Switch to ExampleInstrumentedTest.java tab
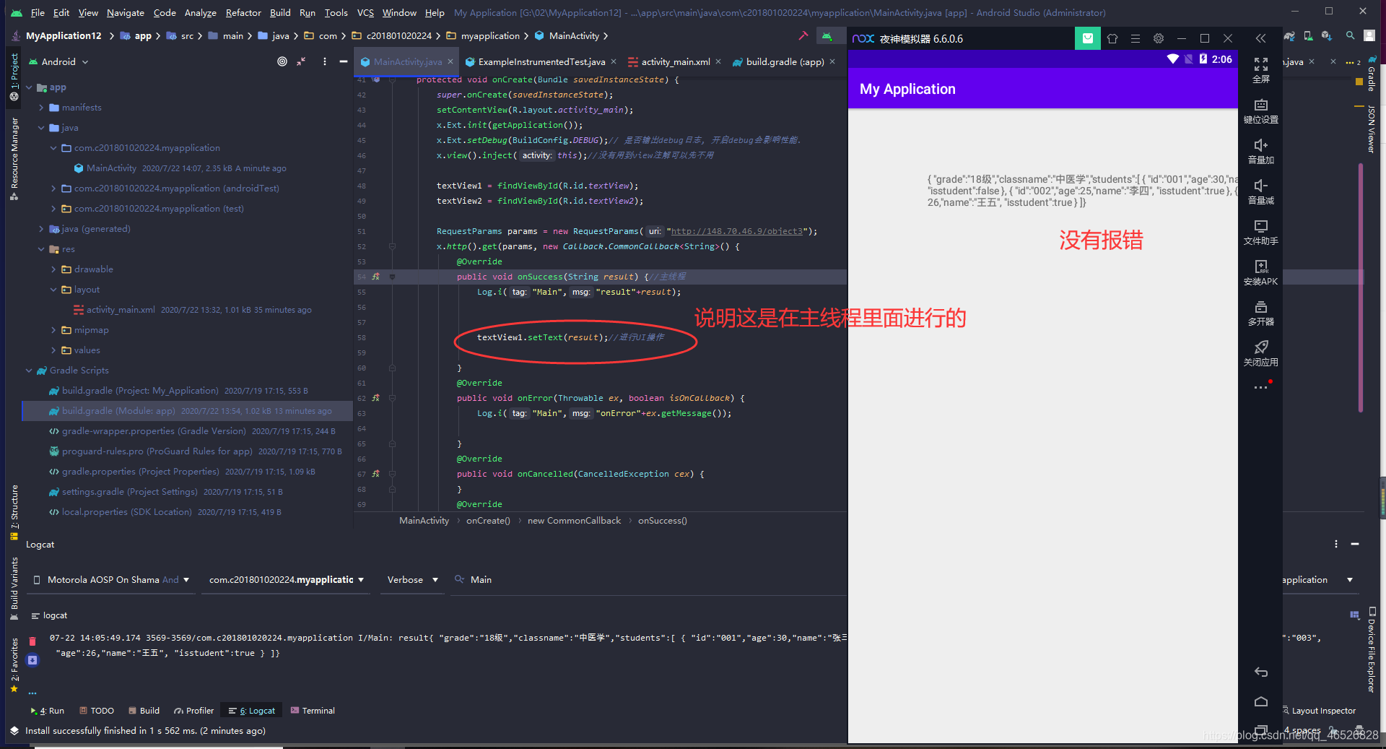 click(x=541, y=61)
